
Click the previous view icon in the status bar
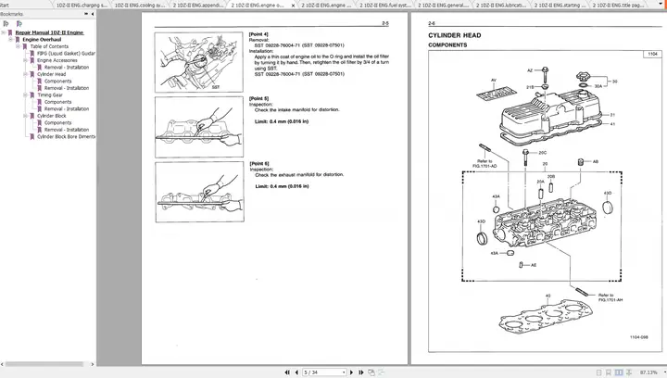(371, 372)
